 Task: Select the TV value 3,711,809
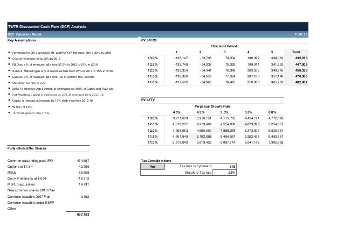coord(180,118)
